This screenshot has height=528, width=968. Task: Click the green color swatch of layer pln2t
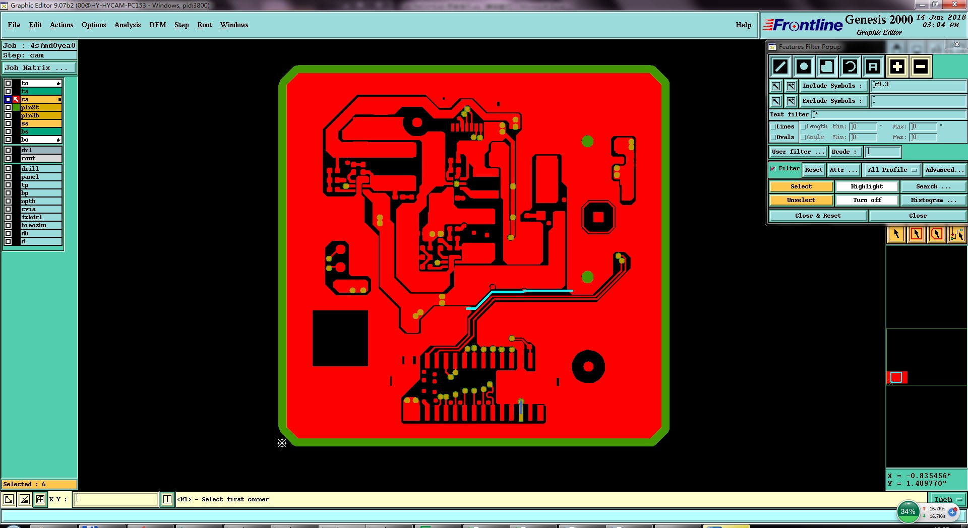[16, 107]
